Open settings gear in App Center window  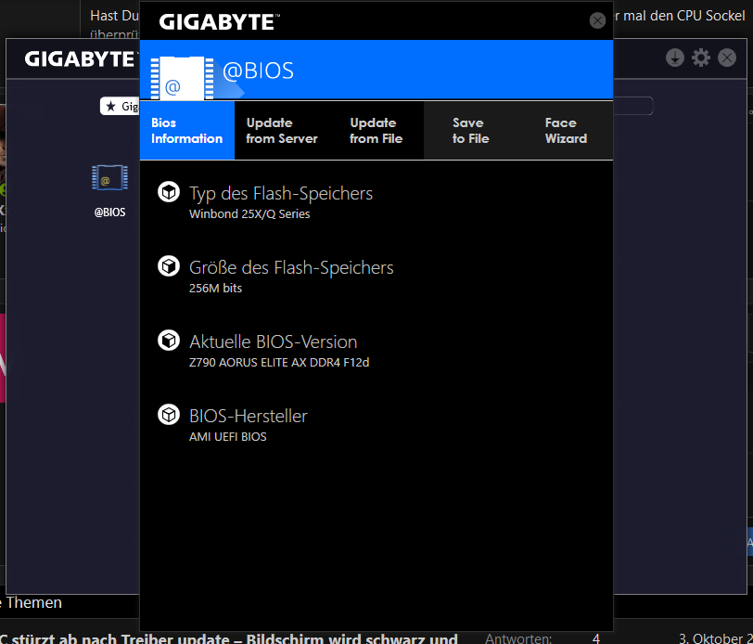pos(701,58)
